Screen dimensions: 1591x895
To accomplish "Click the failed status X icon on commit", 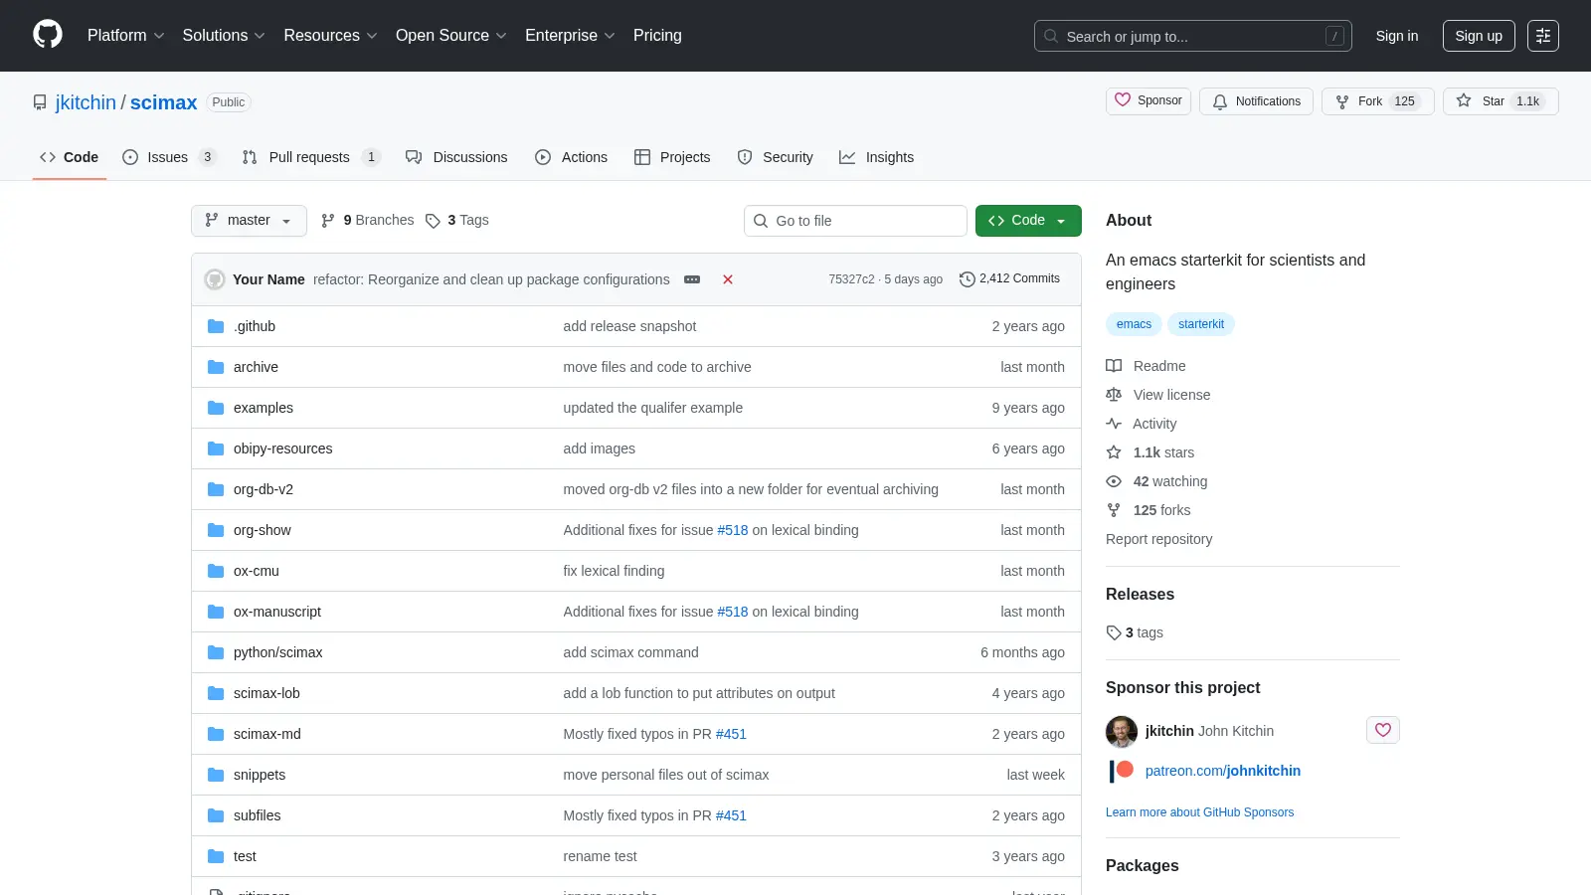I will (x=728, y=279).
